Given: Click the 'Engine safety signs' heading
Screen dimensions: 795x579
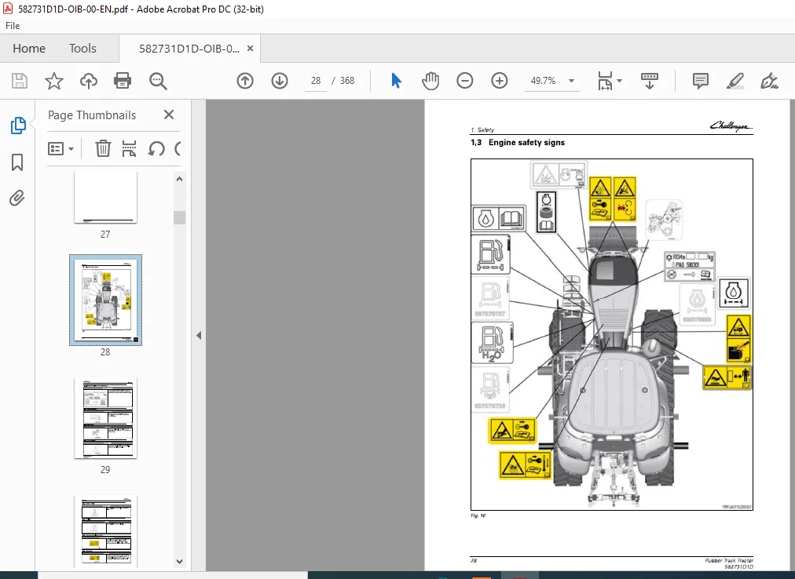Looking at the screenshot, I should 526,143.
